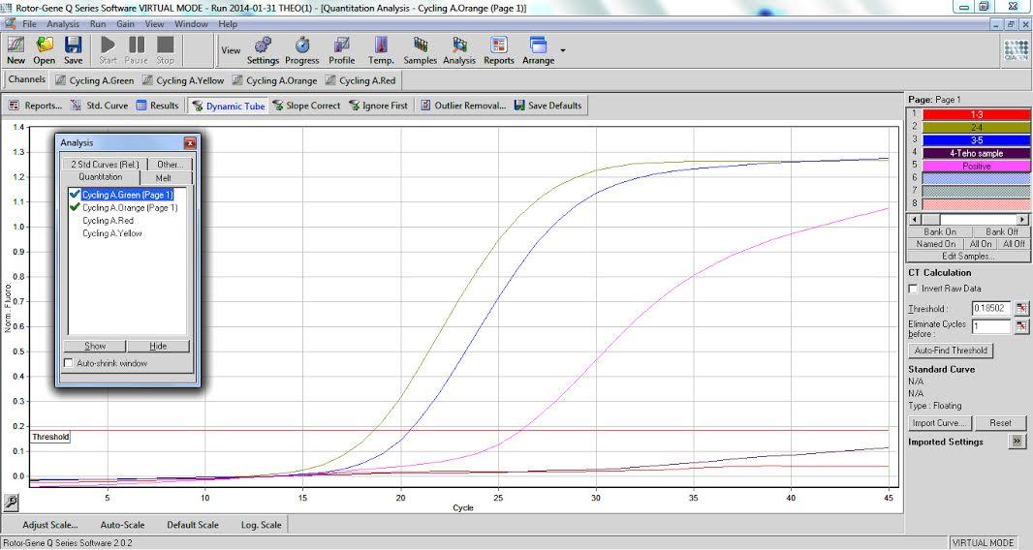This screenshot has height=550, width=1033.
Task: Select Cycling A.Green (Page 1) entry
Action: click(x=127, y=195)
